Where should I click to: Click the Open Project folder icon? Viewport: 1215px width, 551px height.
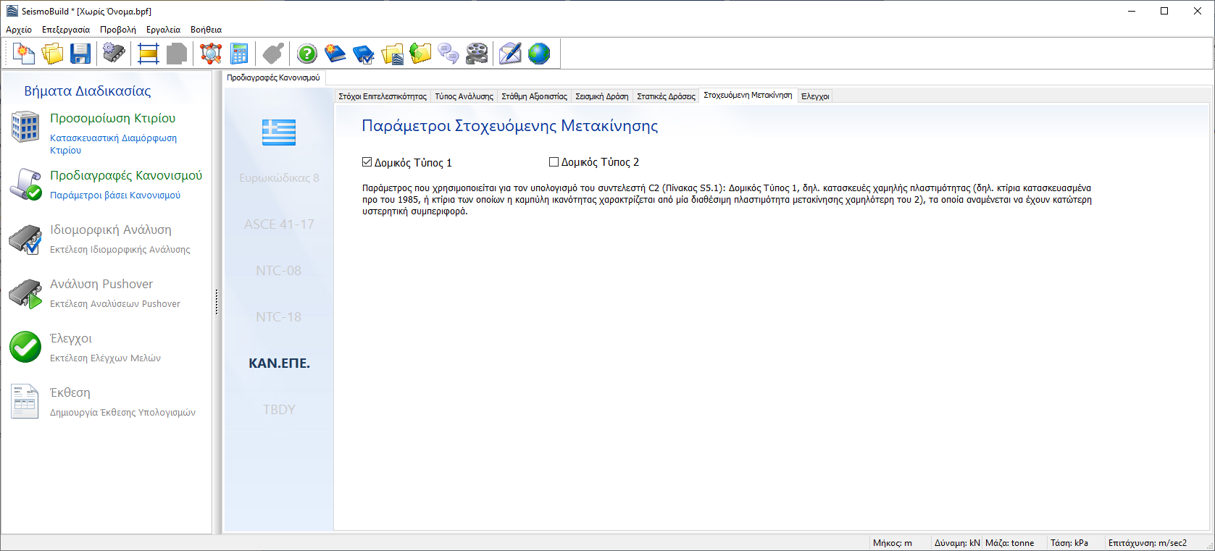pyautogui.click(x=52, y=54)
